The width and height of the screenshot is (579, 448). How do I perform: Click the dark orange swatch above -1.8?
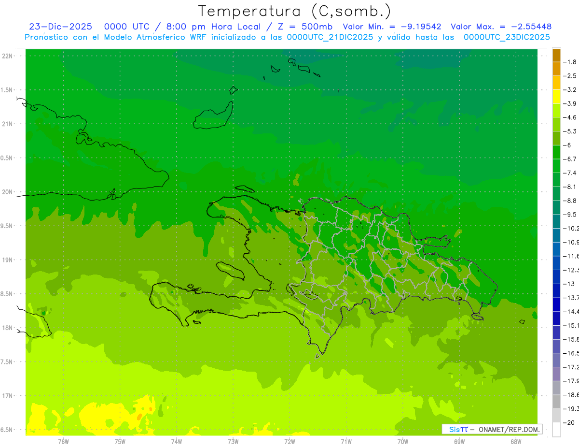(556, 55)
